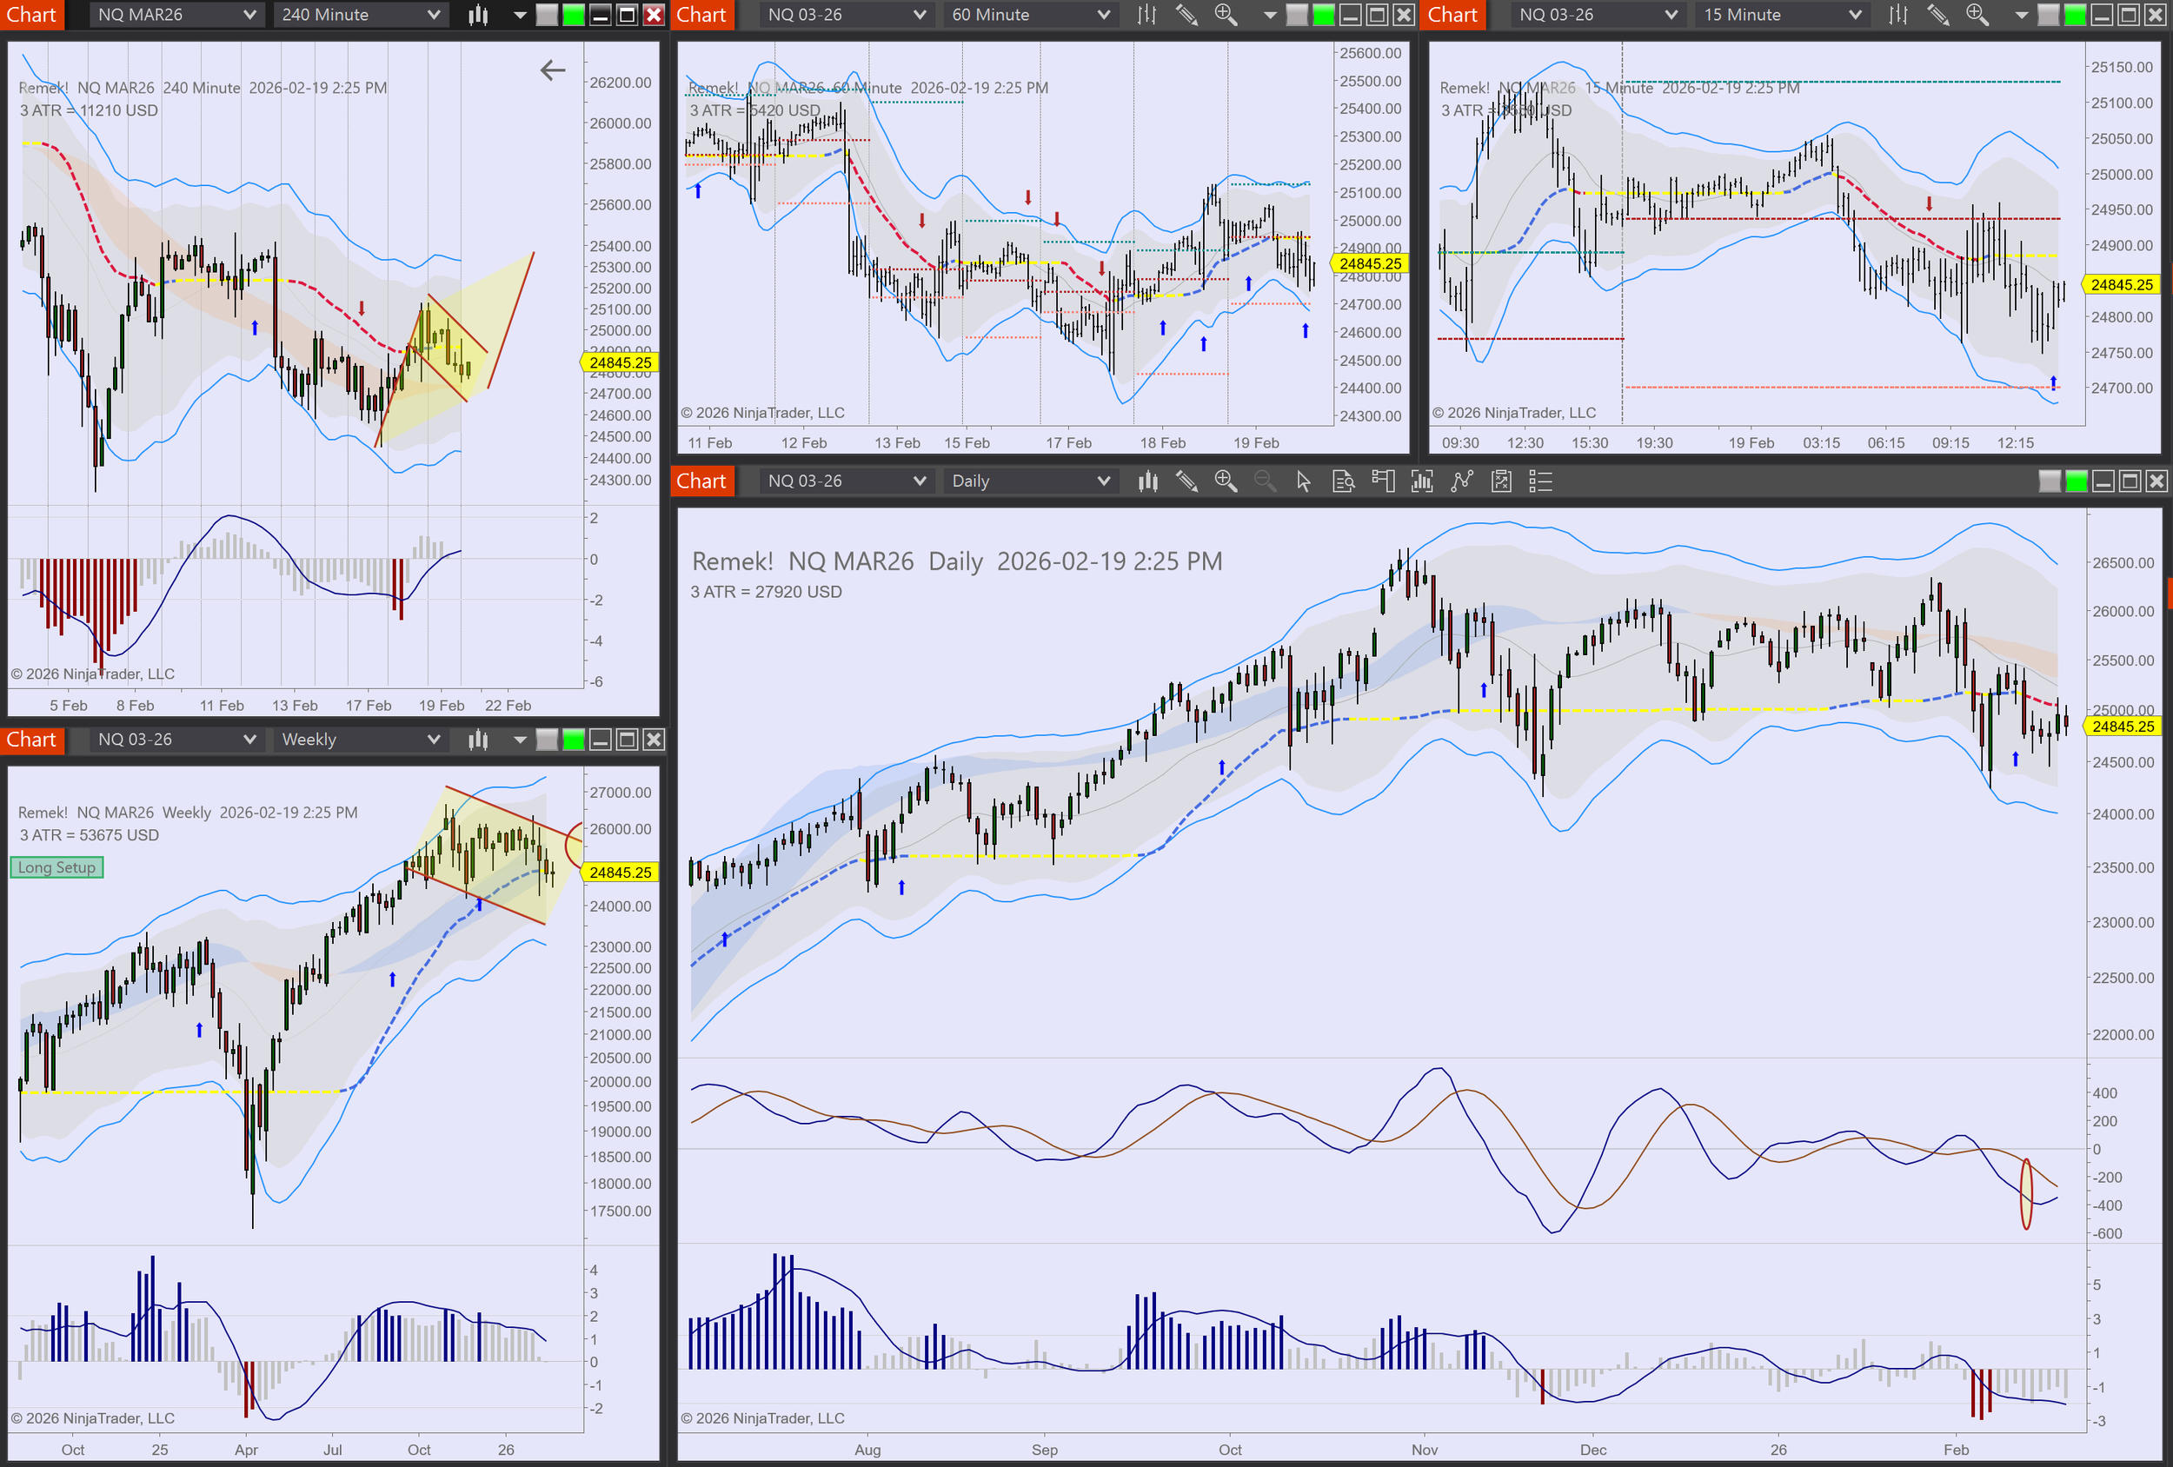The width and height of the screenshot is (2173, 1467).
Task: Open Data Box icon on Daily chart
Action: tap(1344, 481)
